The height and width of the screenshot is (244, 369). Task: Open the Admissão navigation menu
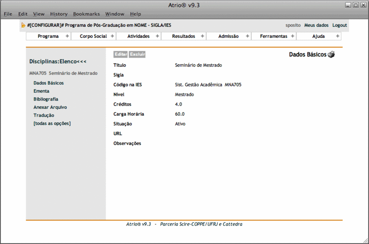click(228, 36)
